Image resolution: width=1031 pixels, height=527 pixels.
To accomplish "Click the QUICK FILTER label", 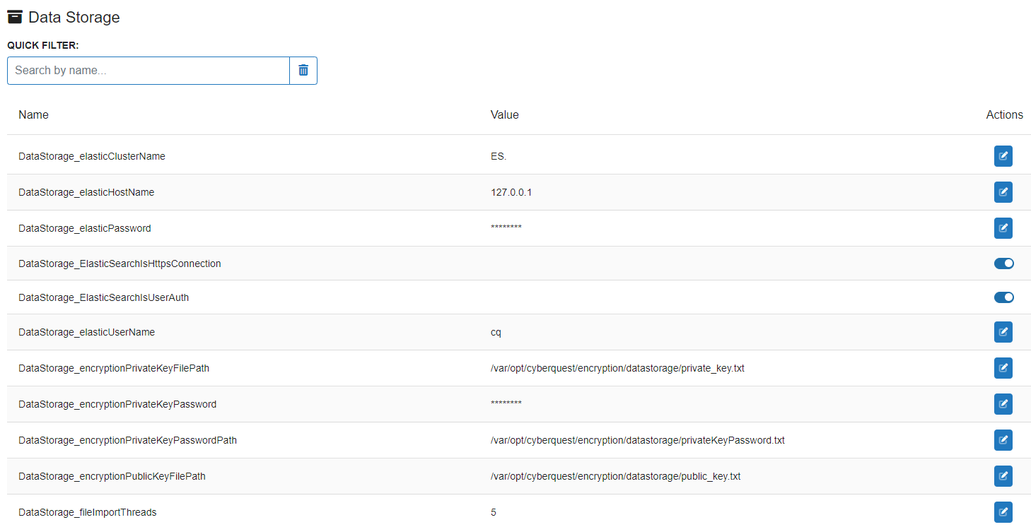I will [43, 45].
